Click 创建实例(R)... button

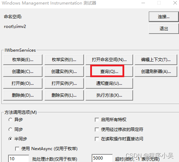tap(64, 72)
